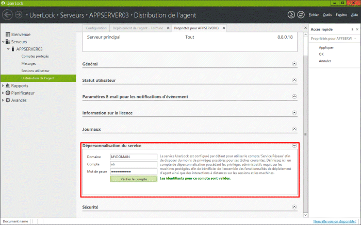Select Bienvenue in the tree
Screen dimensions: 361x225
21,34
